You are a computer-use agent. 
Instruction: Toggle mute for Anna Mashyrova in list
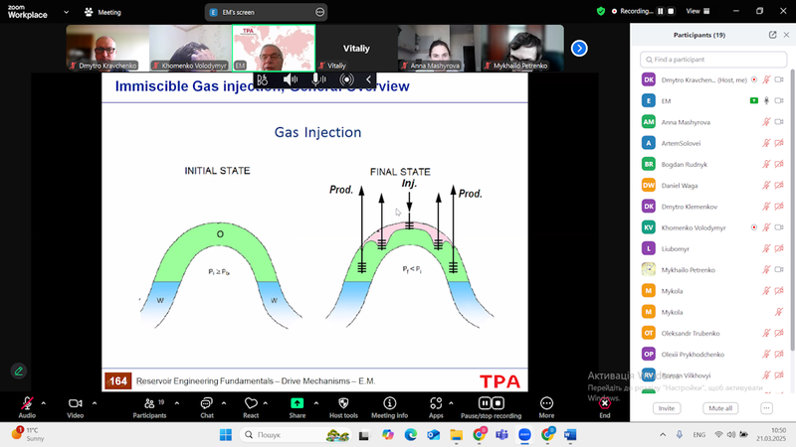(x=766, y=121)
